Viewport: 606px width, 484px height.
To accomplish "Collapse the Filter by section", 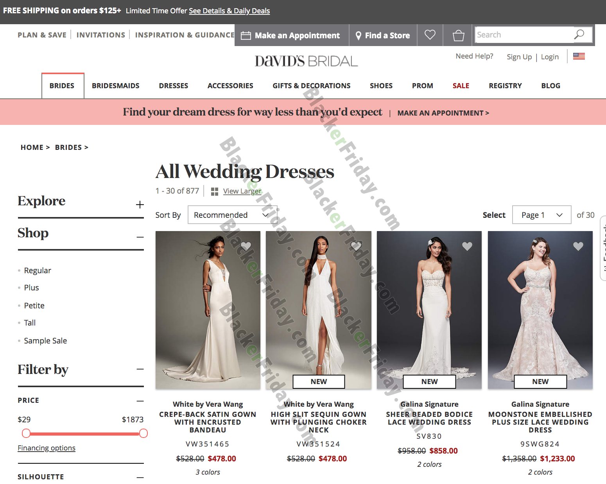I will [140, 369].
